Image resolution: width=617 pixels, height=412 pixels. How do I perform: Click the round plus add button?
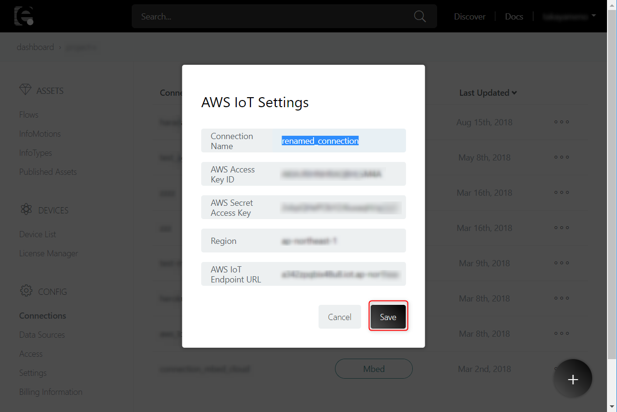(x=573, y=379)
